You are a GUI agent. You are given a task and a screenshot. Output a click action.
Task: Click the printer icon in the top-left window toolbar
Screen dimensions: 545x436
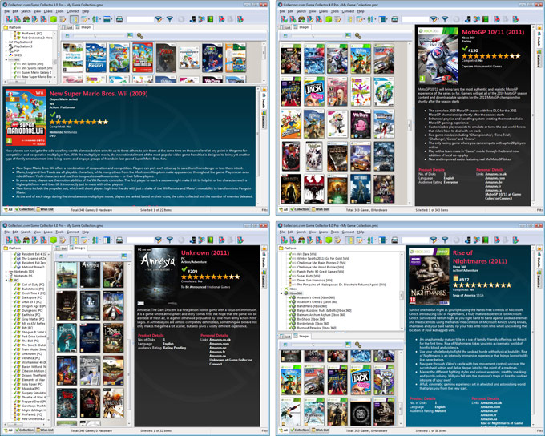[120, 18]
